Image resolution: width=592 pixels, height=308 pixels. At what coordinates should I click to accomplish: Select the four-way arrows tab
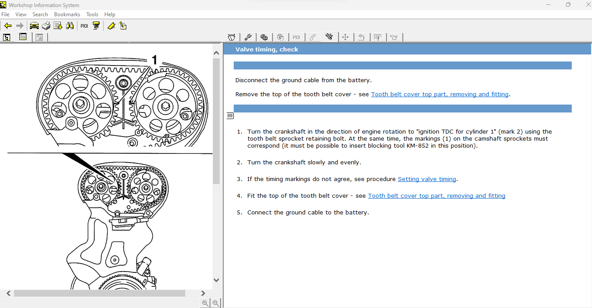click(345, 37)
